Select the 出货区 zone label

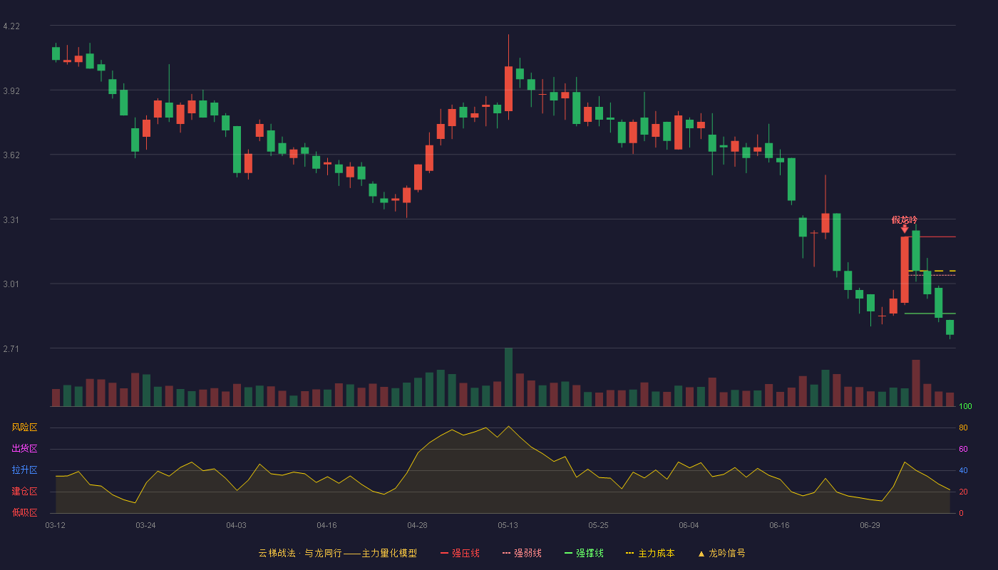pos(24,449)
